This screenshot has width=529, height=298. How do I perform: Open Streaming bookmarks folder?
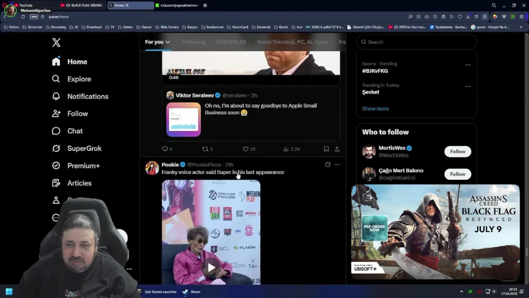55,27
